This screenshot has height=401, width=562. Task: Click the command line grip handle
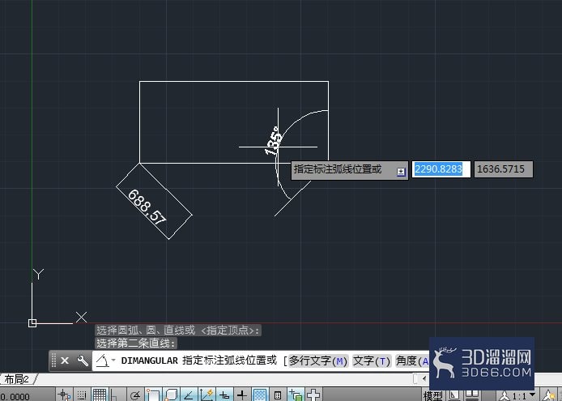(53, 360)
